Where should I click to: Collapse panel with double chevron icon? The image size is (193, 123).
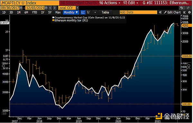[160, 12]
